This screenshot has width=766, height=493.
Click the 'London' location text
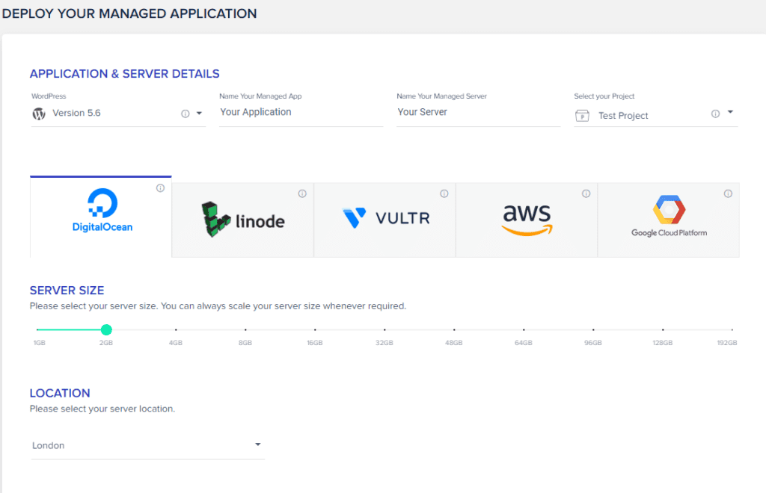49,446
